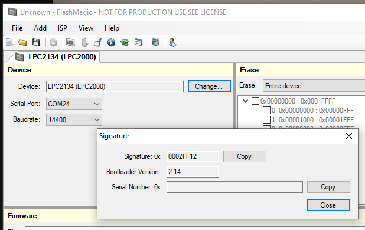The width and height of the screenshot is (365, 230).
Task: Open the Erase Entire device dropdown
Action: point(314,86)
